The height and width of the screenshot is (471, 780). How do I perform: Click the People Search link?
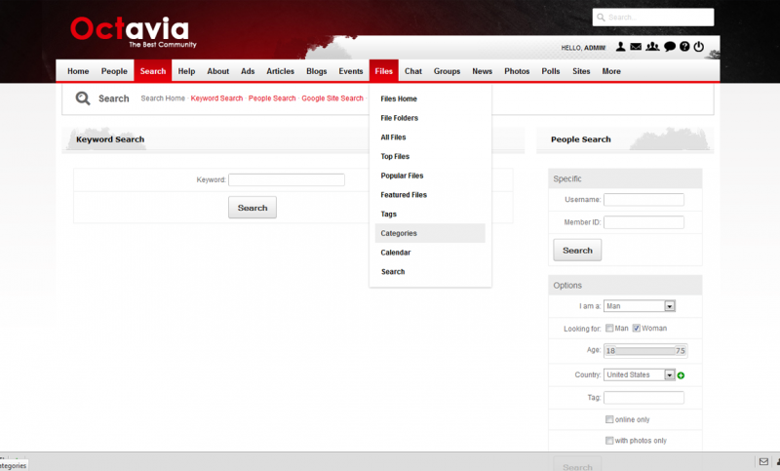point(272,98)
